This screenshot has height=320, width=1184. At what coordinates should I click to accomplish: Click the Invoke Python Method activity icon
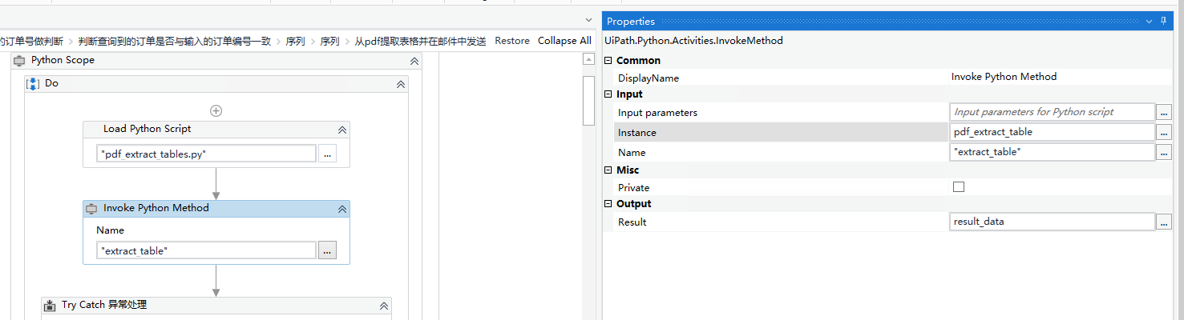tap(91, 208)
